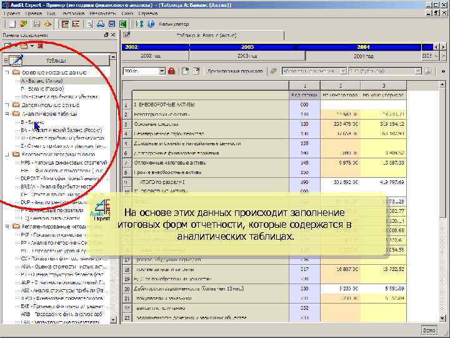Click the orange four-arrow icon in the toolbar
The height and width of the screenshot is (338, 450).
[x=47, y=24]
